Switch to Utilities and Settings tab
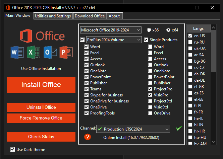Screen dimensions: 223x159 click(x=53, y=16)
